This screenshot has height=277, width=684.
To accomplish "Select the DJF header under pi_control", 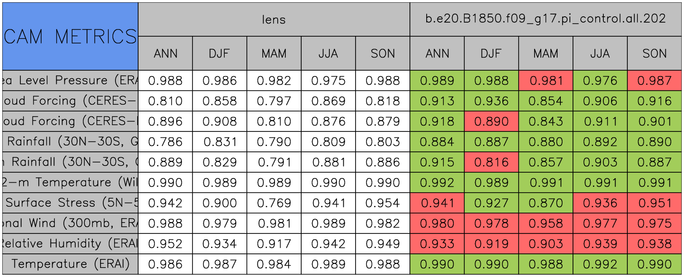I will point(491,53).
